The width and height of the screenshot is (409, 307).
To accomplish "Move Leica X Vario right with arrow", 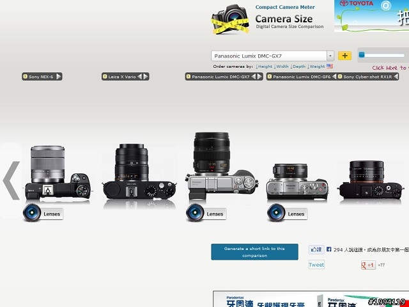I will tap(146, 77).
